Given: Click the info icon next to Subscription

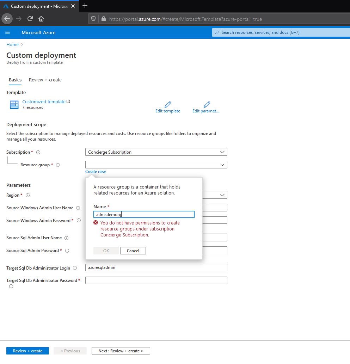Looking at the screenshot, I should [x=37, y=152].
